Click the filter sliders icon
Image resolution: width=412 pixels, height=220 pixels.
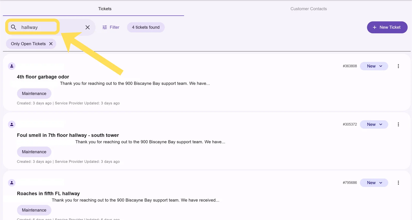pyautogui.click(x=105, y=27)
